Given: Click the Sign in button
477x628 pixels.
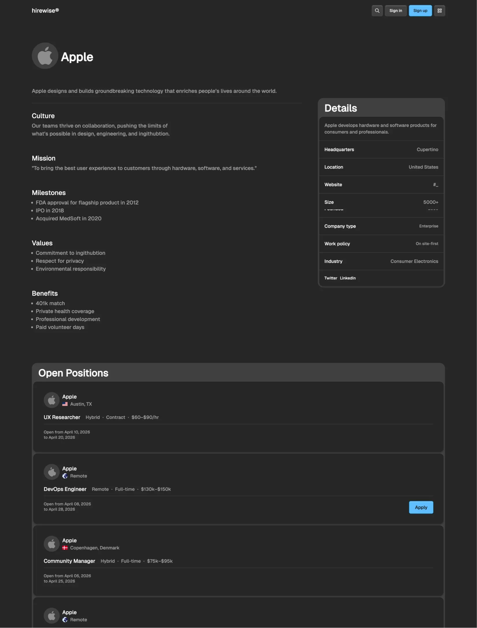Looking at the screenshot, I should pos(396,11).
